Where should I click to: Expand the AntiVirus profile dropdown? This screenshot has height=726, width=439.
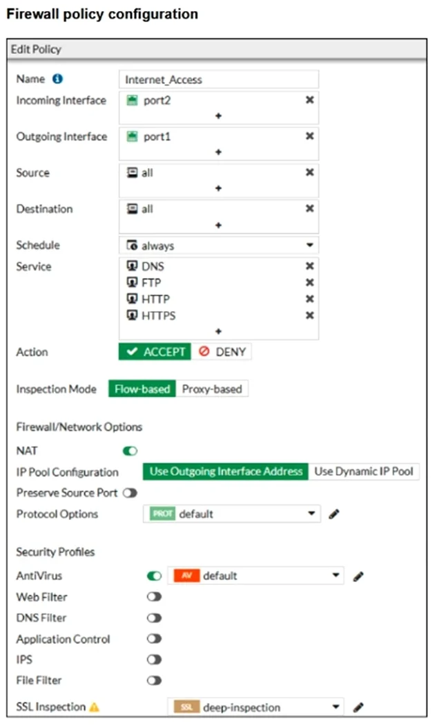pyautogui.click(x=255, y=575)
